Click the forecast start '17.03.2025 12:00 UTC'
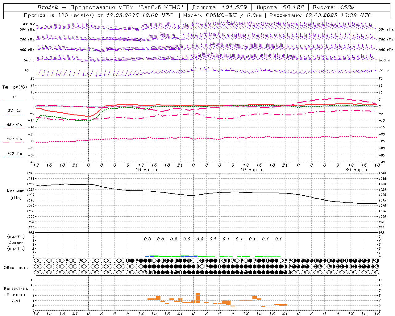395x316 pixels. tap(139, 15)
